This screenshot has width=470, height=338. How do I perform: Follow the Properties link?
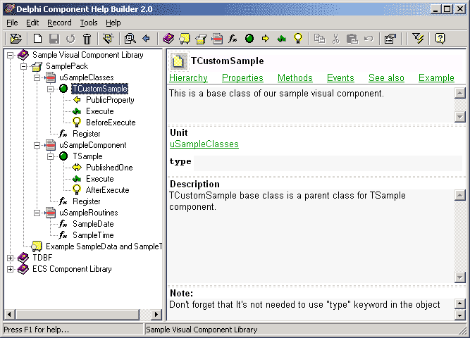coord(242,78)
